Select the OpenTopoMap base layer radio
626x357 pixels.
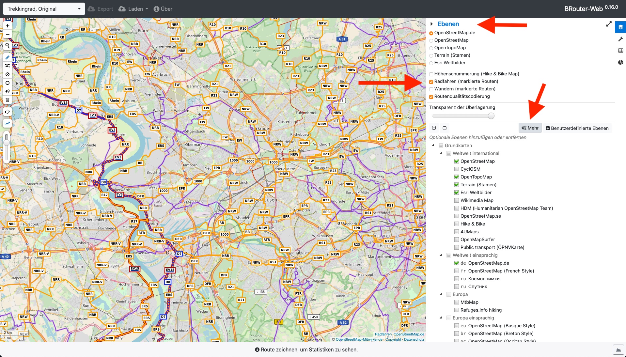[x=431, y=48]
